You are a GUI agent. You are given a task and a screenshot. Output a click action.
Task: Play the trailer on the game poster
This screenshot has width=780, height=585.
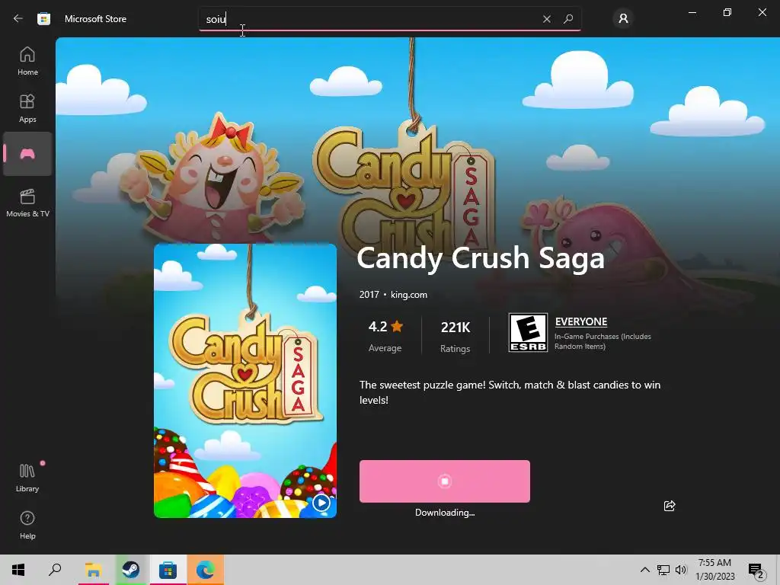click(321, 503)
